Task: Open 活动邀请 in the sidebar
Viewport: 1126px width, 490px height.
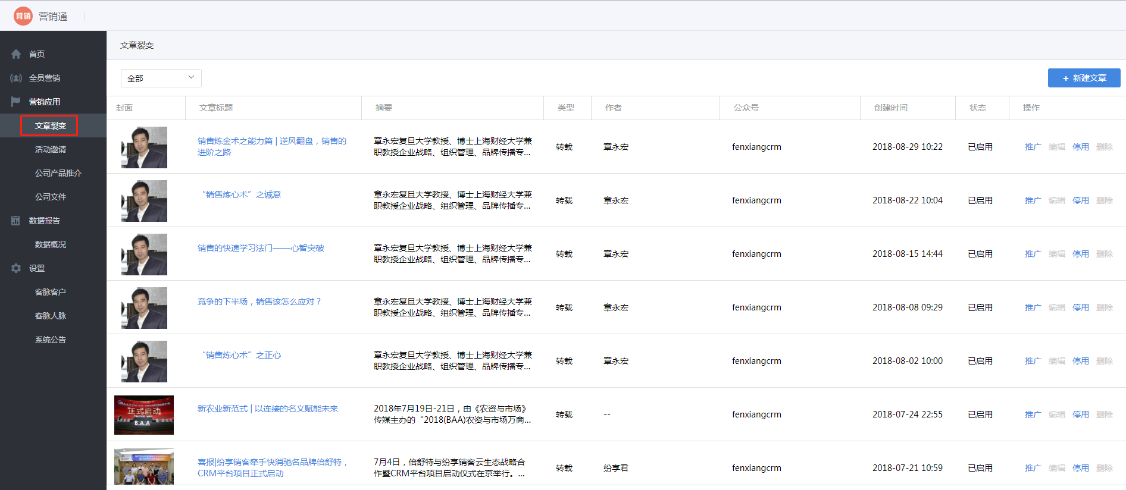Action: click(x=50, y=149)
